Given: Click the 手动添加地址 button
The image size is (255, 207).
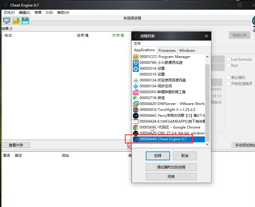Looking at the screenshot, I should (x=243, y=145).
